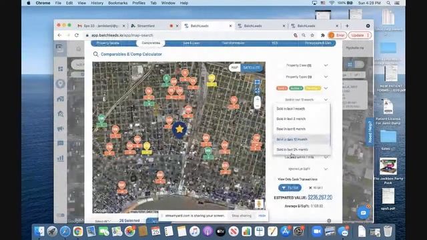427x240 pixels.
Task: Open the Bookmarks menu in menu bar
Action: (x=117, y=3)
